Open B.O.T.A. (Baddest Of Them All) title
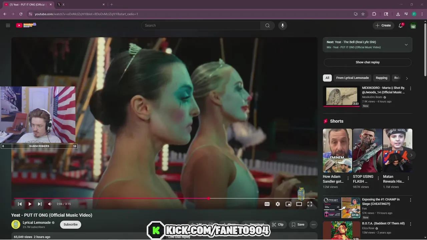427x240 pixels. 383,223
